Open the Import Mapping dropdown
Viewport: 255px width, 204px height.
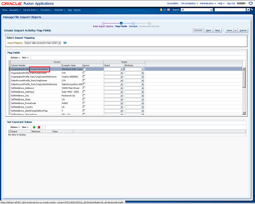tap(42, 43)
